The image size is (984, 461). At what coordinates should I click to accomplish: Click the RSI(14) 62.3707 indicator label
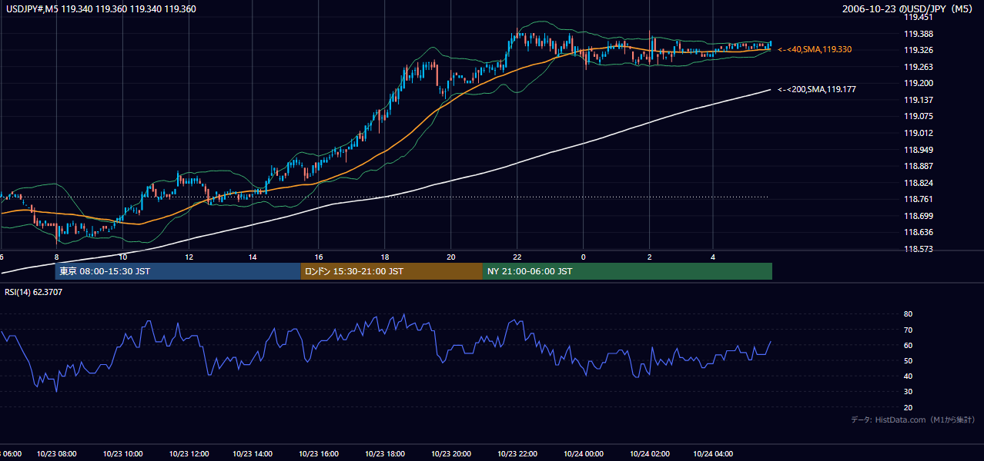[34, 292]
